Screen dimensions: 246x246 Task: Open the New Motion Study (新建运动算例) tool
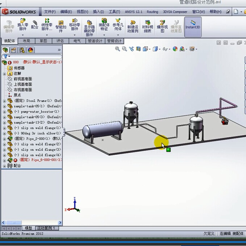(x=133, y=26)
